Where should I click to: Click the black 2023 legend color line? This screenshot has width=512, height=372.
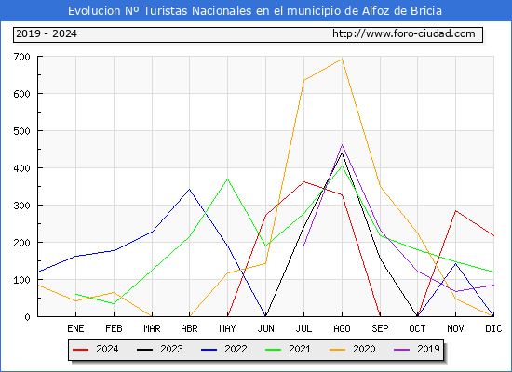click(x=144, y=350)
